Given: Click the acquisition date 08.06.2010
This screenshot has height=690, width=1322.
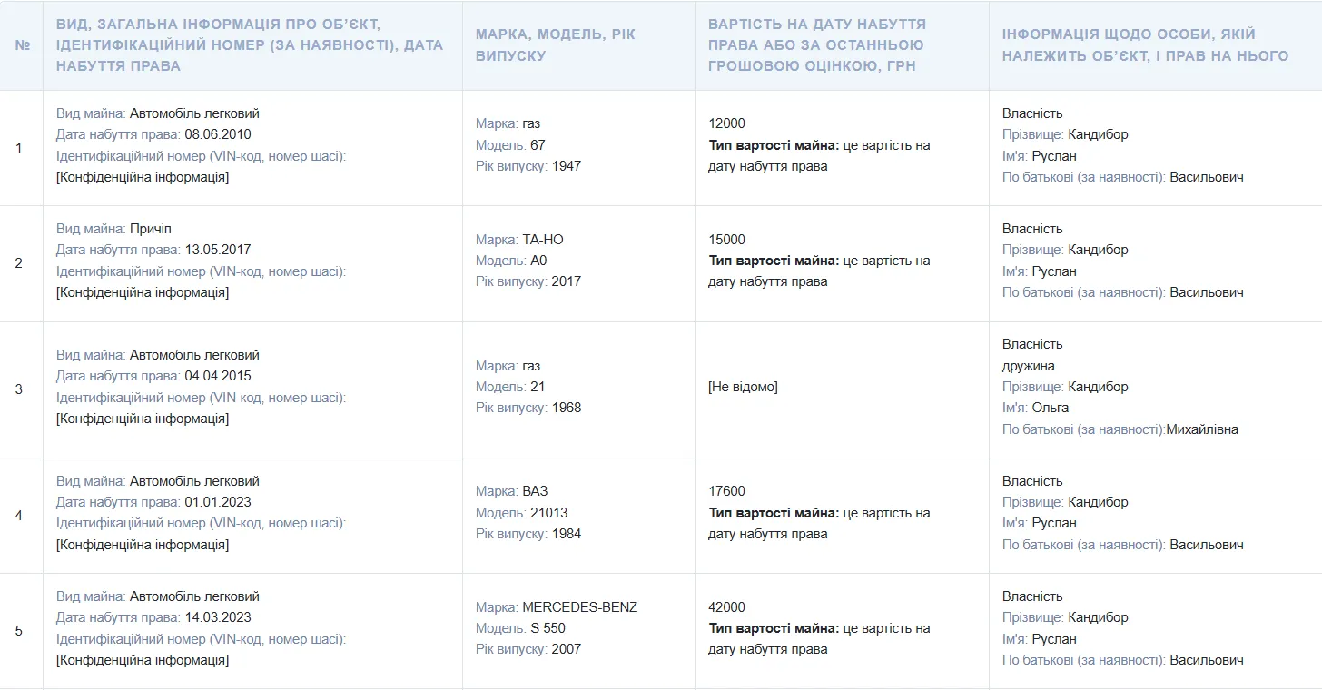Looking at the screenshot, I should point(218,134).
